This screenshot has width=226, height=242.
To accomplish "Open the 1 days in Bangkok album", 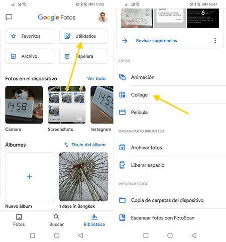I will (x=83, y=177).
